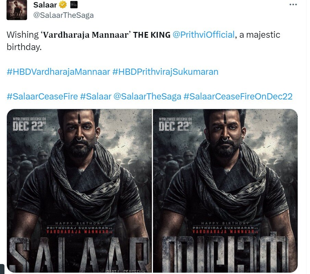This screenshot has height=274, width=310.
Task: Open the @SalaarTheSaga mention in tweet text
Action: [147, 96]
